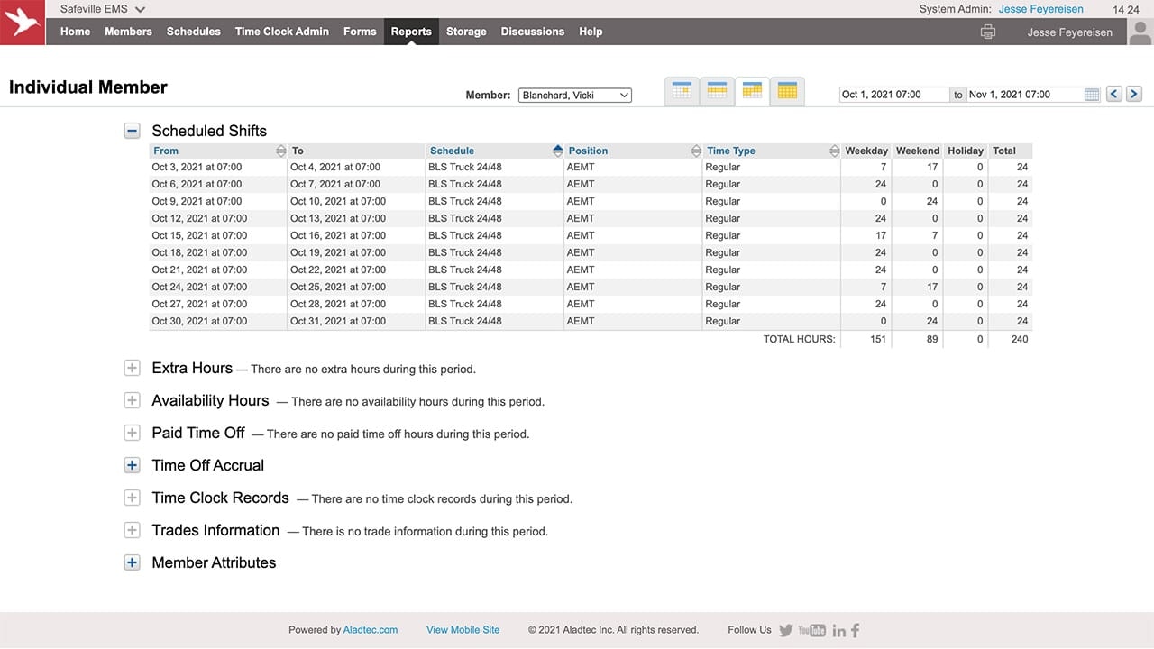The width and height of the screenshot is (1154, 649).
Task: Sort by Schedule column arrows
Action: pyautogui.click(x=557, y=151)
